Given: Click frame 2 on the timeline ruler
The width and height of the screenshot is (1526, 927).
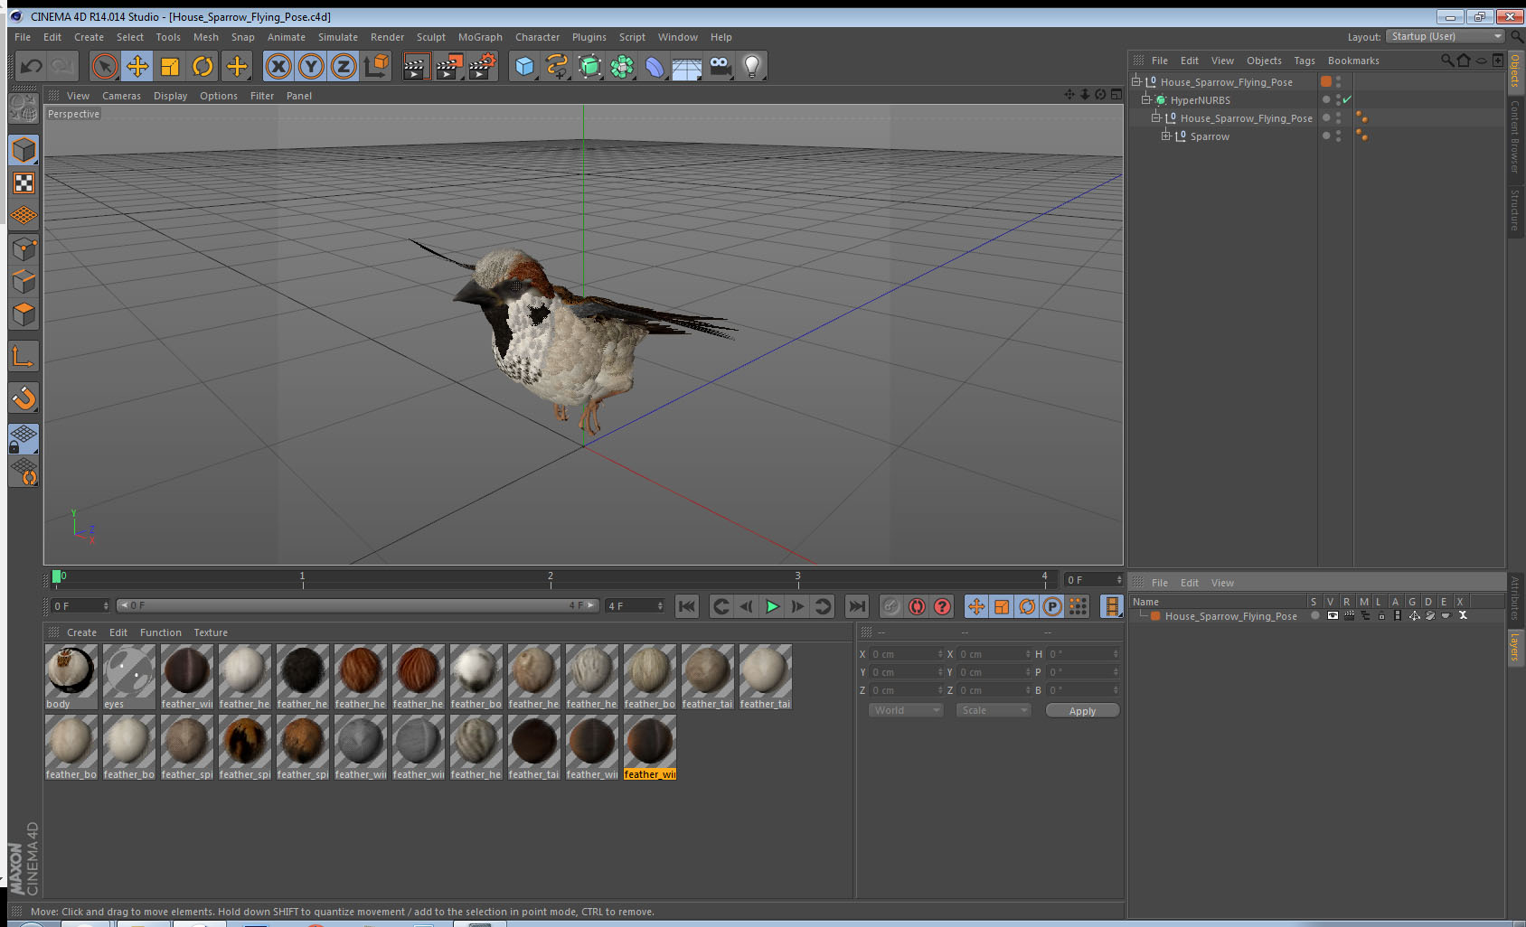Looking at the screenshot, I should pos(550,578).
